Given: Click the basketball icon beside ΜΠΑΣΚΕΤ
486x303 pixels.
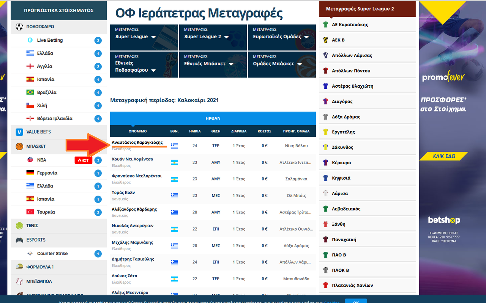Looking at the screenshot, I should coord(19,146).
